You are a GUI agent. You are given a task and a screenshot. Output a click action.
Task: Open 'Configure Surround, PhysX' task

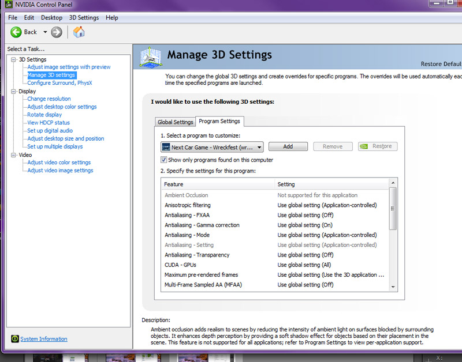click(60, 83)
